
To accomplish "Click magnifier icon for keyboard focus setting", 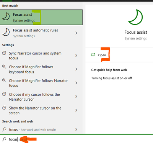I will pyautogui.click(x=4, y=67).
